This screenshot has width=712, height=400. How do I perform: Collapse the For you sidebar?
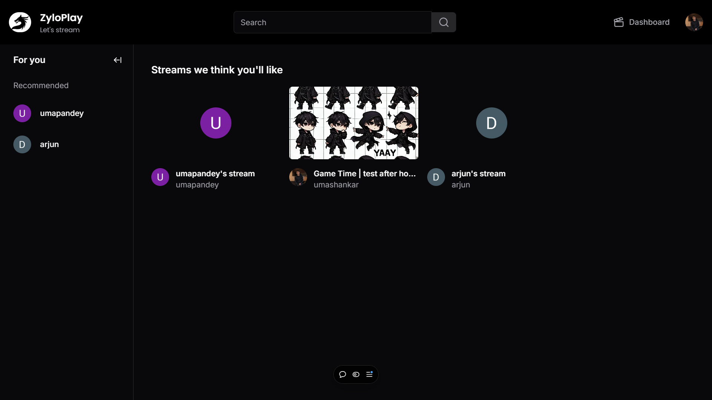(118, 60)
